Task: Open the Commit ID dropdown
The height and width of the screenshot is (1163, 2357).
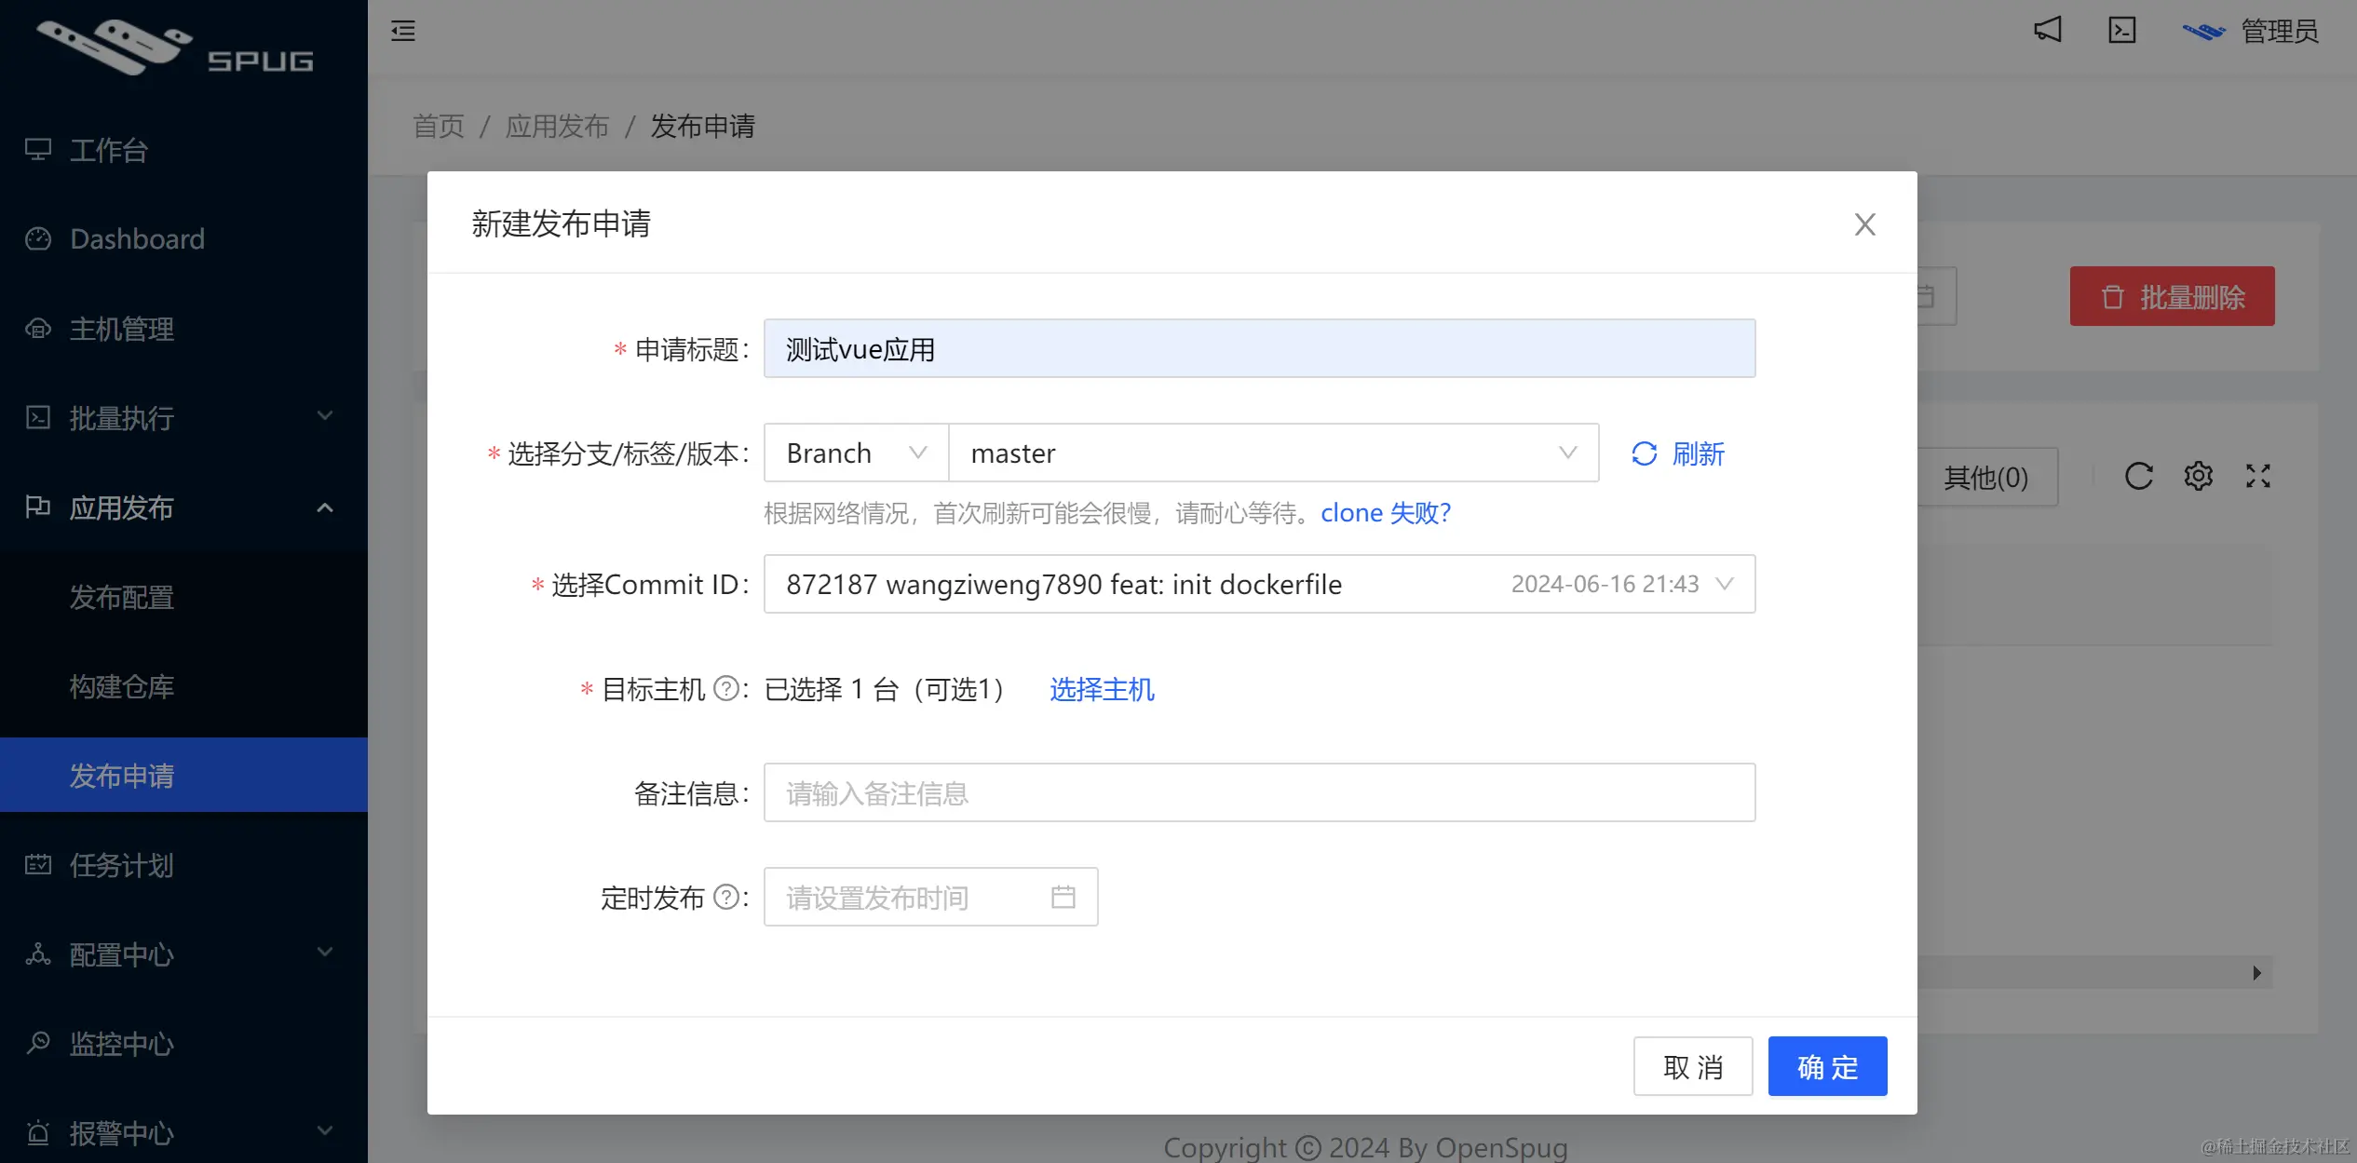Action: [1258, 584]
